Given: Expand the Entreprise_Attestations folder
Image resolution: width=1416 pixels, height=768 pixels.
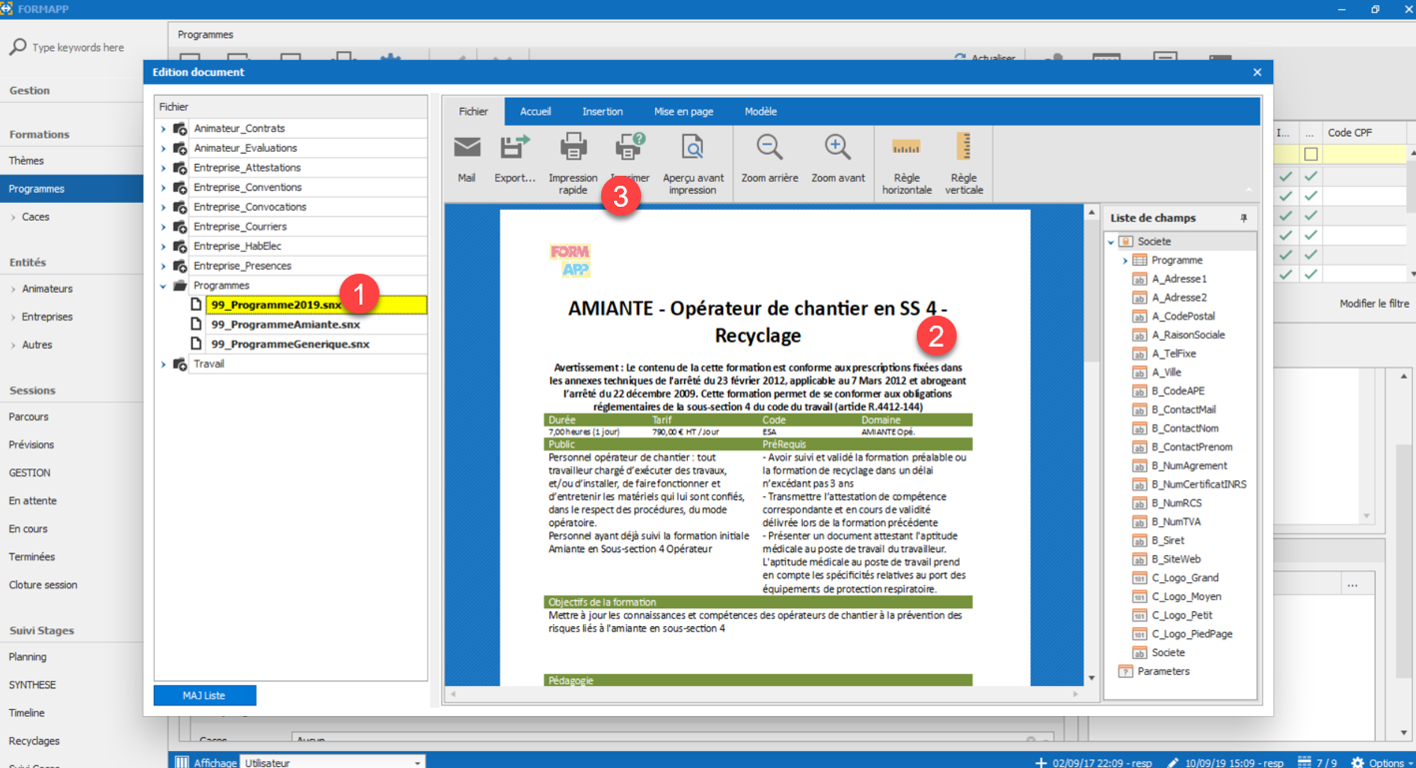Looking at the screenshot, I should (x=164, y=168).
